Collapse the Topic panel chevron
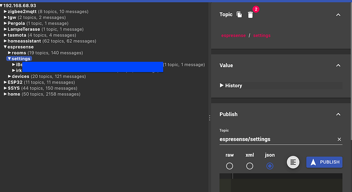 338,15
